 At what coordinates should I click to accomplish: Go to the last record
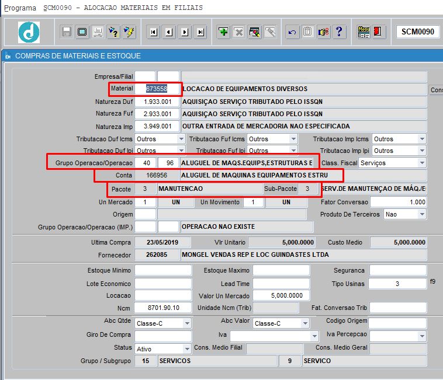pyautogui.click(x=200, y=32)
